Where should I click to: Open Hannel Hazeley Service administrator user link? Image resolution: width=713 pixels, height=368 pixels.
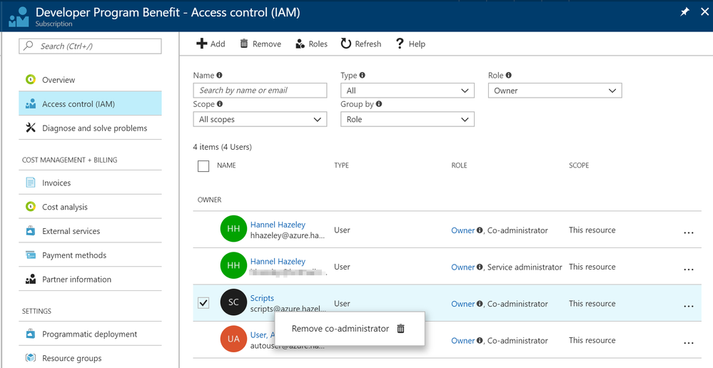coord(278,261)
